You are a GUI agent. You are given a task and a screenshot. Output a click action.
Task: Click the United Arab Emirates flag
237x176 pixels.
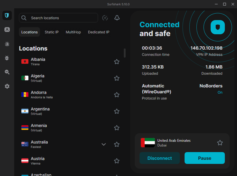pos(148,143)
